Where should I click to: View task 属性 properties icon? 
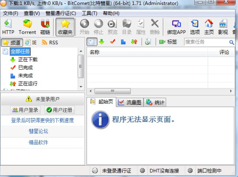(x=141, y=27)
